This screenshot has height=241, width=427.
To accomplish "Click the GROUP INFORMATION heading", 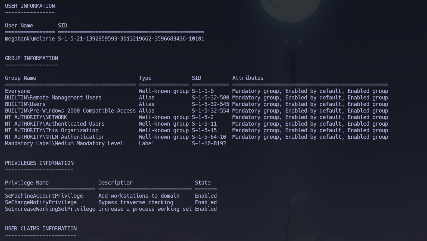I will 31,58.
